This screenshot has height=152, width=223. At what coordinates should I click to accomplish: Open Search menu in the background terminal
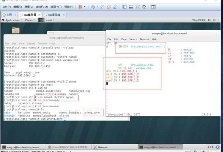point(31,44)
